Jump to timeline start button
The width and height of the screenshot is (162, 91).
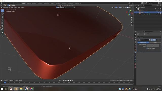click(x=64, y=80)
